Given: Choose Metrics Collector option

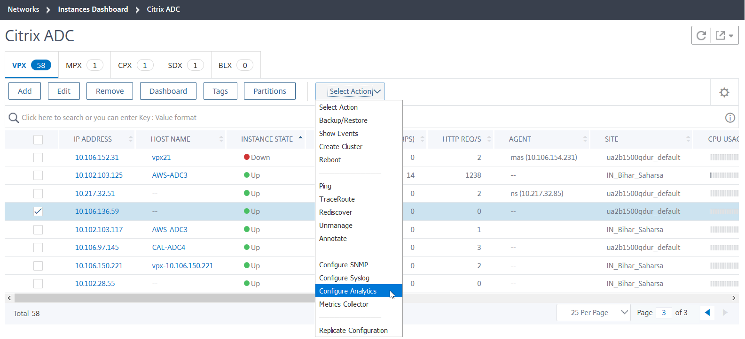Looking at the screenshot, I should pyautogui.click(x=359, y=304).
